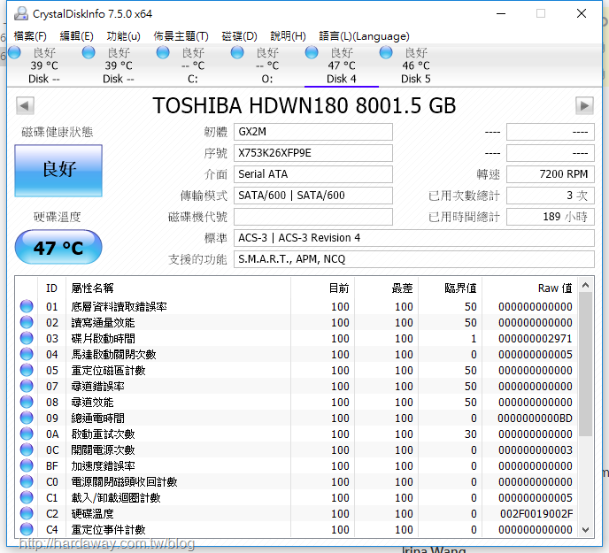This screenshot has width=609, height=553.
Task: Click the status circle for attribute 08
Action: coord(27,402)
